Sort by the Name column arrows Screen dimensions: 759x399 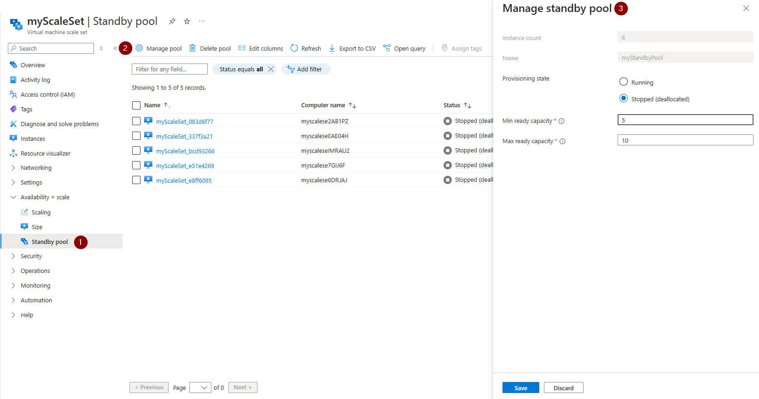pyautogui.click(x=168, y=105)
